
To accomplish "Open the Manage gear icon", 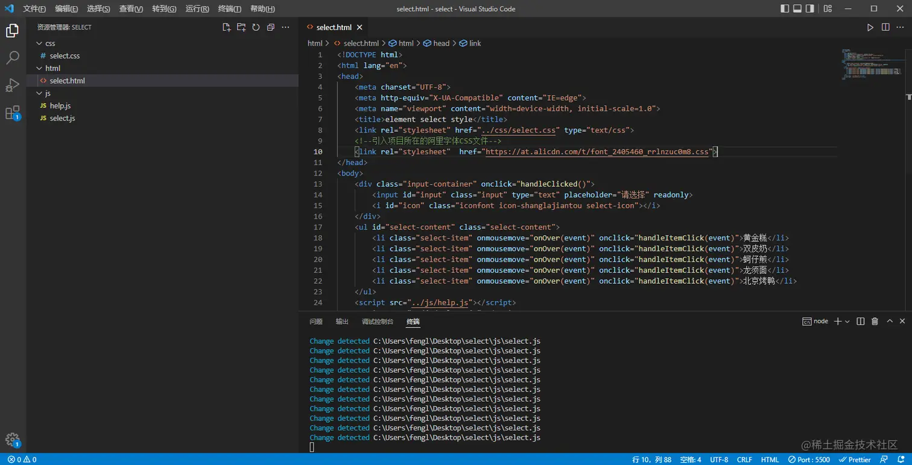I will (x=13, y=439).
